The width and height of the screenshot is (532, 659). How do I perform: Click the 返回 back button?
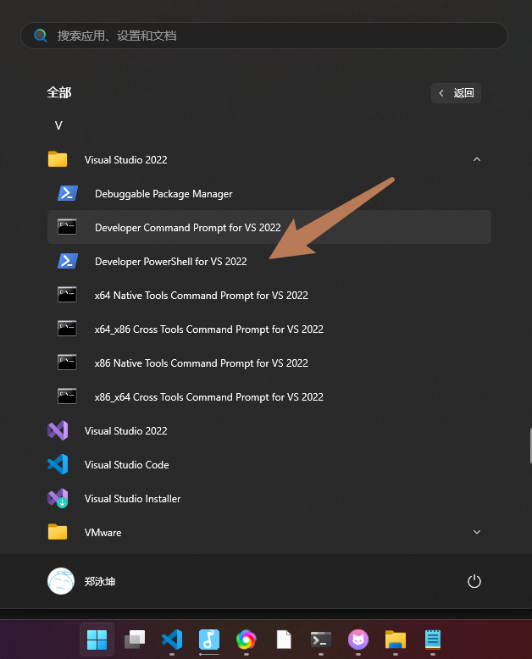tap(456, 93)
